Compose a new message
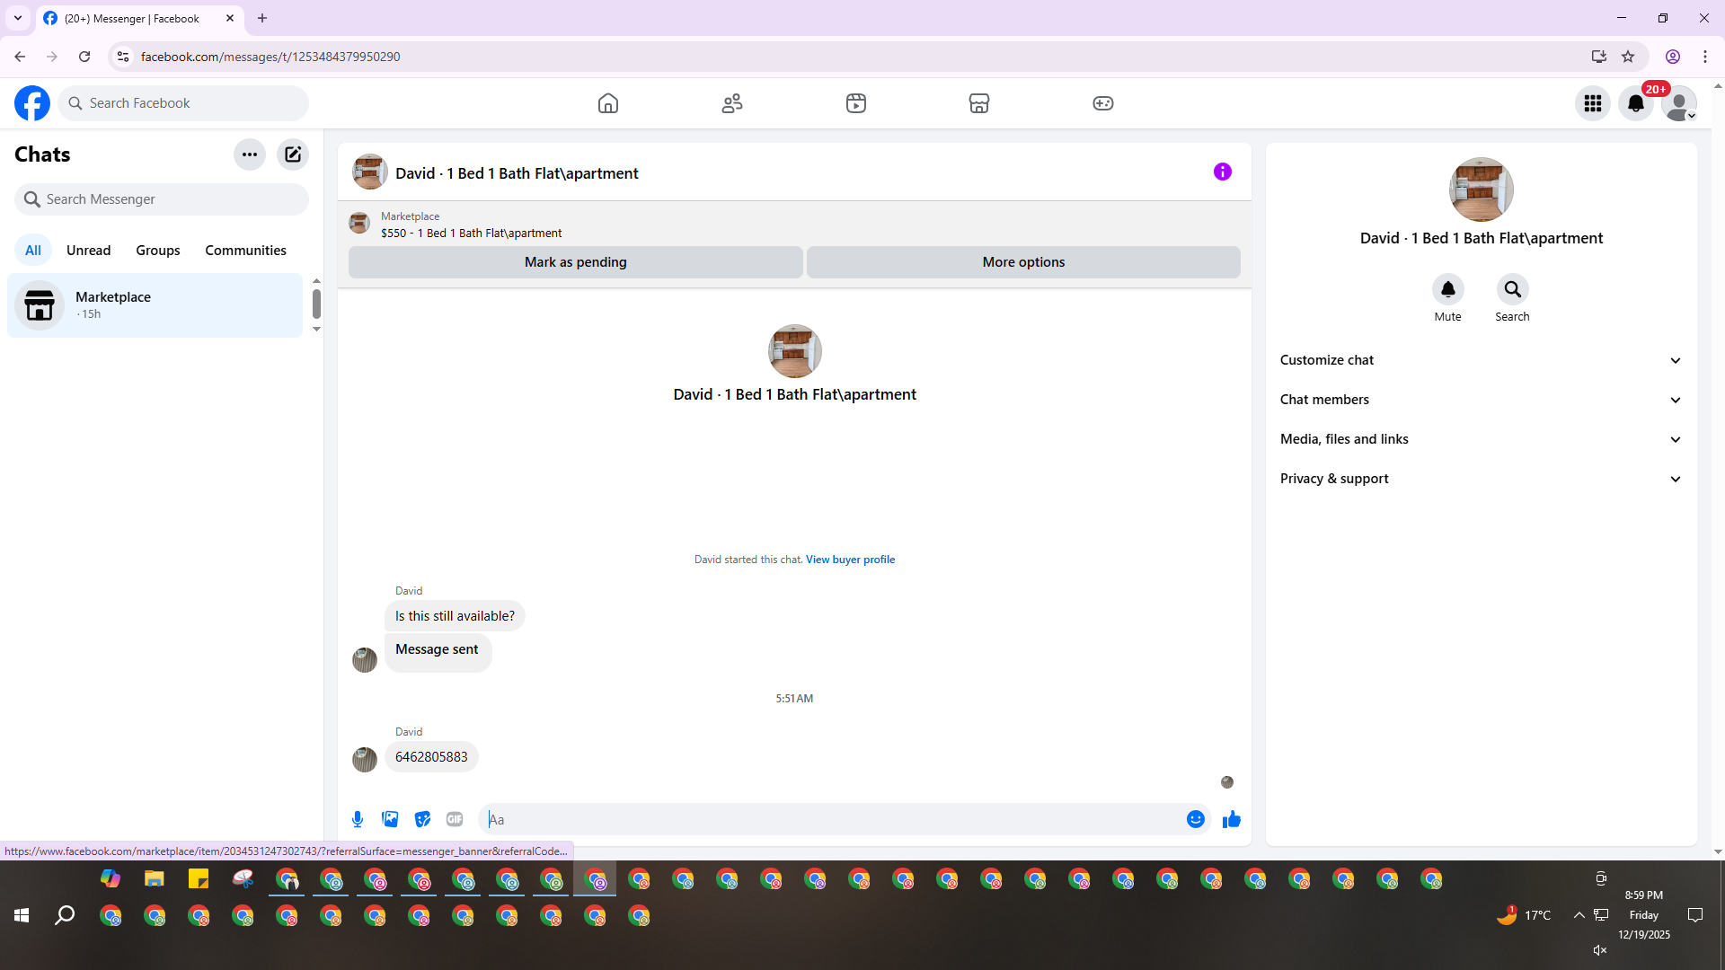 click(293, 154)
